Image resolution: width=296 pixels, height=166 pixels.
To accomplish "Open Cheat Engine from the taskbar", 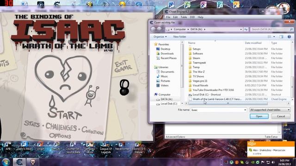I will click(19, 162).
